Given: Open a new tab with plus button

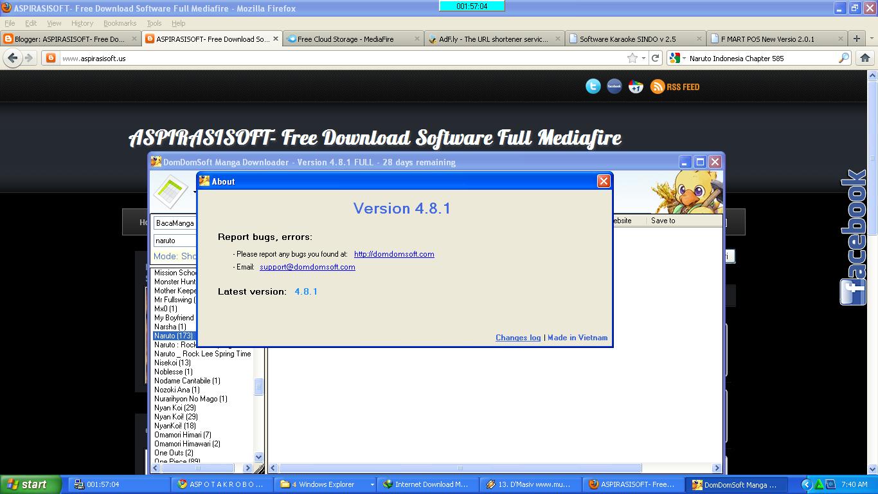Looking at the screenshot, I should 856,39.
